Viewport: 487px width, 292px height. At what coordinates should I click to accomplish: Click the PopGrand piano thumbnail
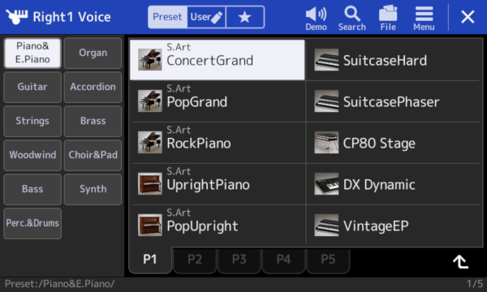point(150,101)
